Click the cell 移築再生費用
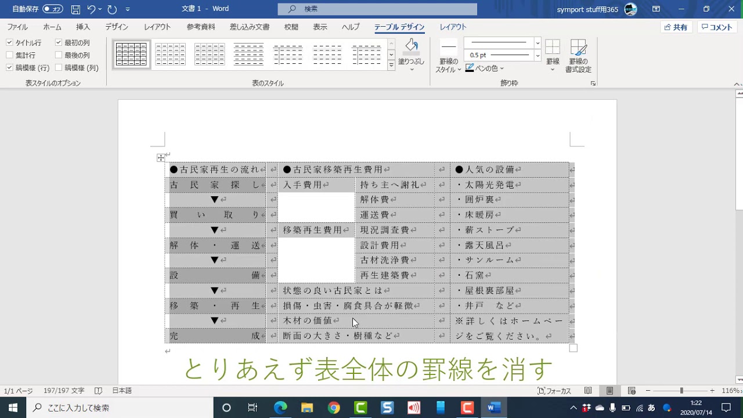Screen dimensions: 743x418 pyautogui.click(x=316, y=230)
